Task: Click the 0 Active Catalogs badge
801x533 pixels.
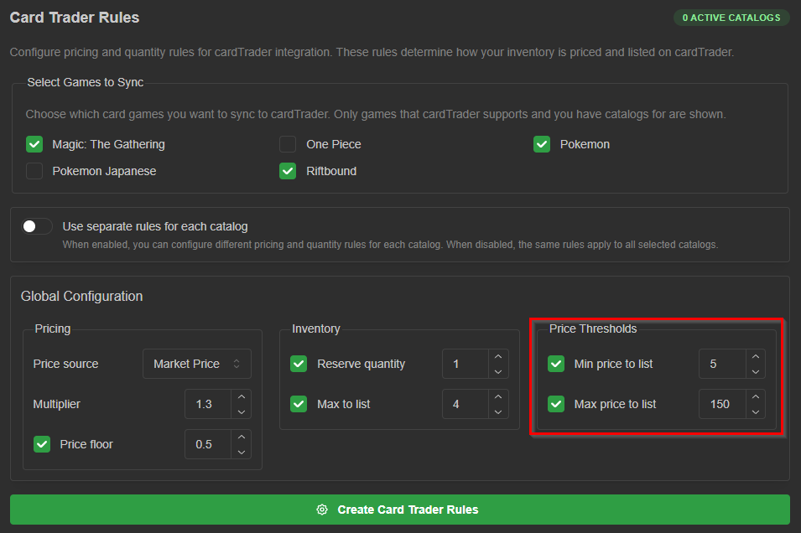Action: [x=731, y=18]
